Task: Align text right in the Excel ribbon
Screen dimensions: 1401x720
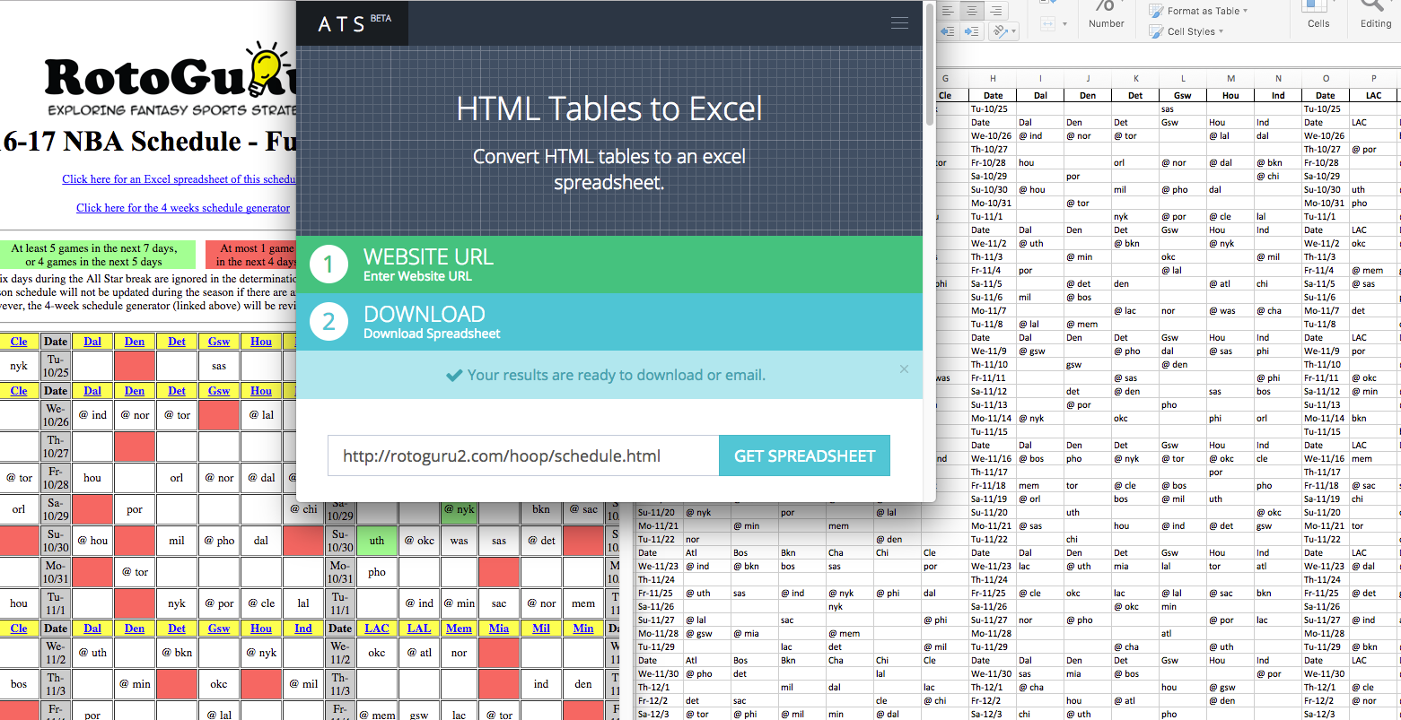Action: (995, 11)
